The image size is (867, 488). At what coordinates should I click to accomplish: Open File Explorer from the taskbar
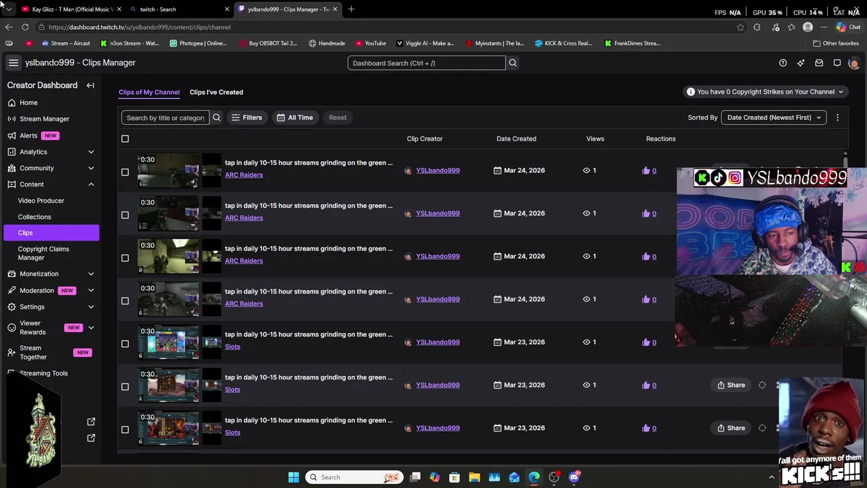pos(474,477)
